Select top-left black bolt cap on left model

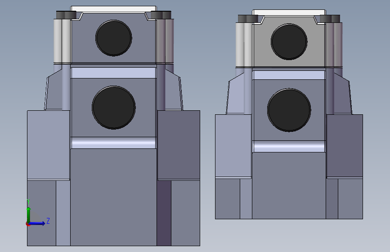tap(66, 15)
